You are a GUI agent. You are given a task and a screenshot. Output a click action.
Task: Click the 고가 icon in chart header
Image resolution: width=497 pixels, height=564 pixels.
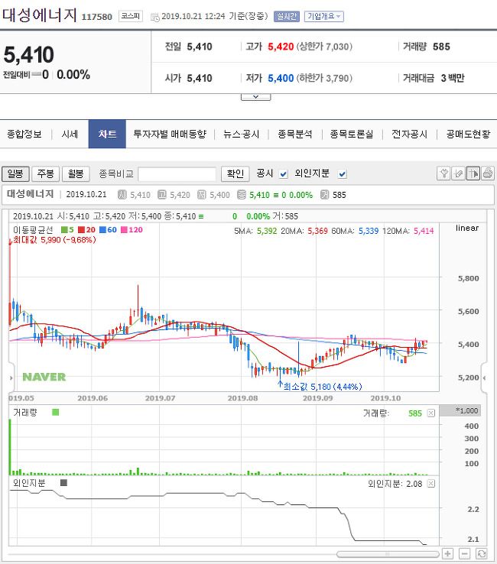click(162, 195)
